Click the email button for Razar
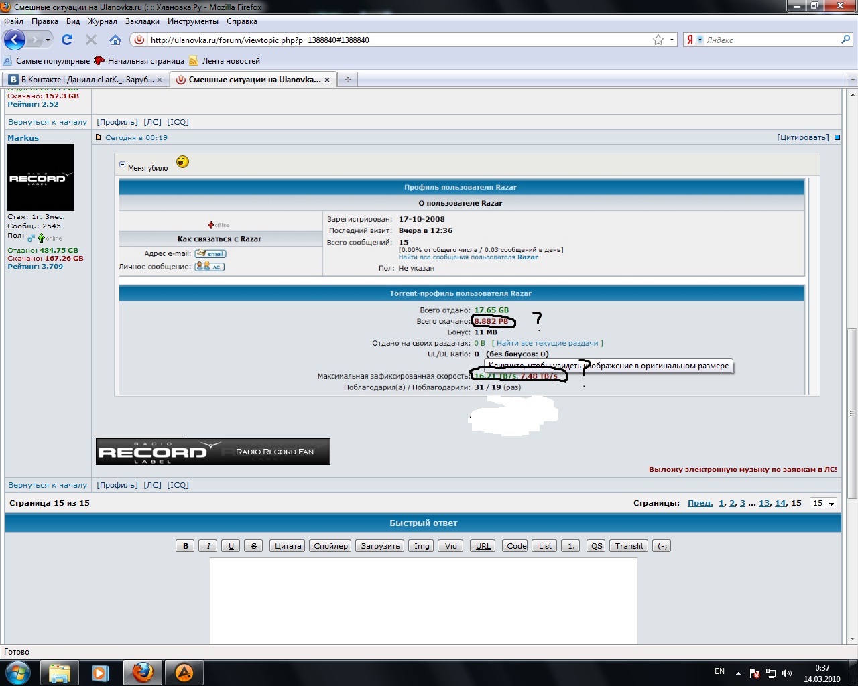The image size is (858, 686). click(x=210, y=253)
